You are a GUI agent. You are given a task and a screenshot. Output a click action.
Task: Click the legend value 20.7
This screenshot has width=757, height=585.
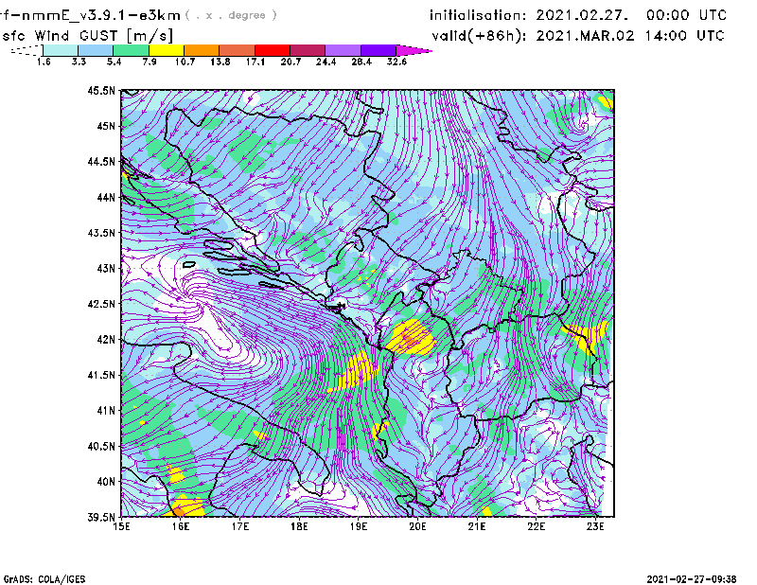coord(290,62)
